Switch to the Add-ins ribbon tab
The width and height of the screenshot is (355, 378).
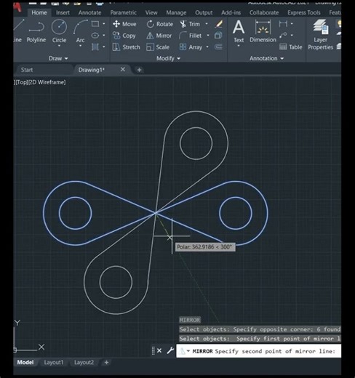pyautogui.click(x=231, y=12)
